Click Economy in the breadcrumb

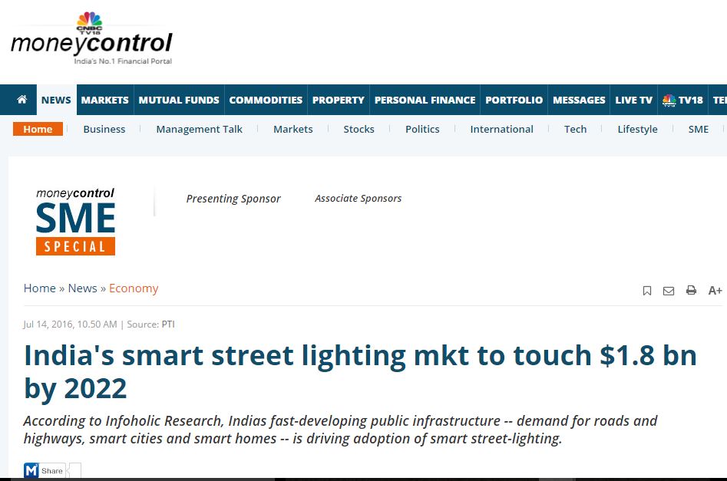[134, 288]
